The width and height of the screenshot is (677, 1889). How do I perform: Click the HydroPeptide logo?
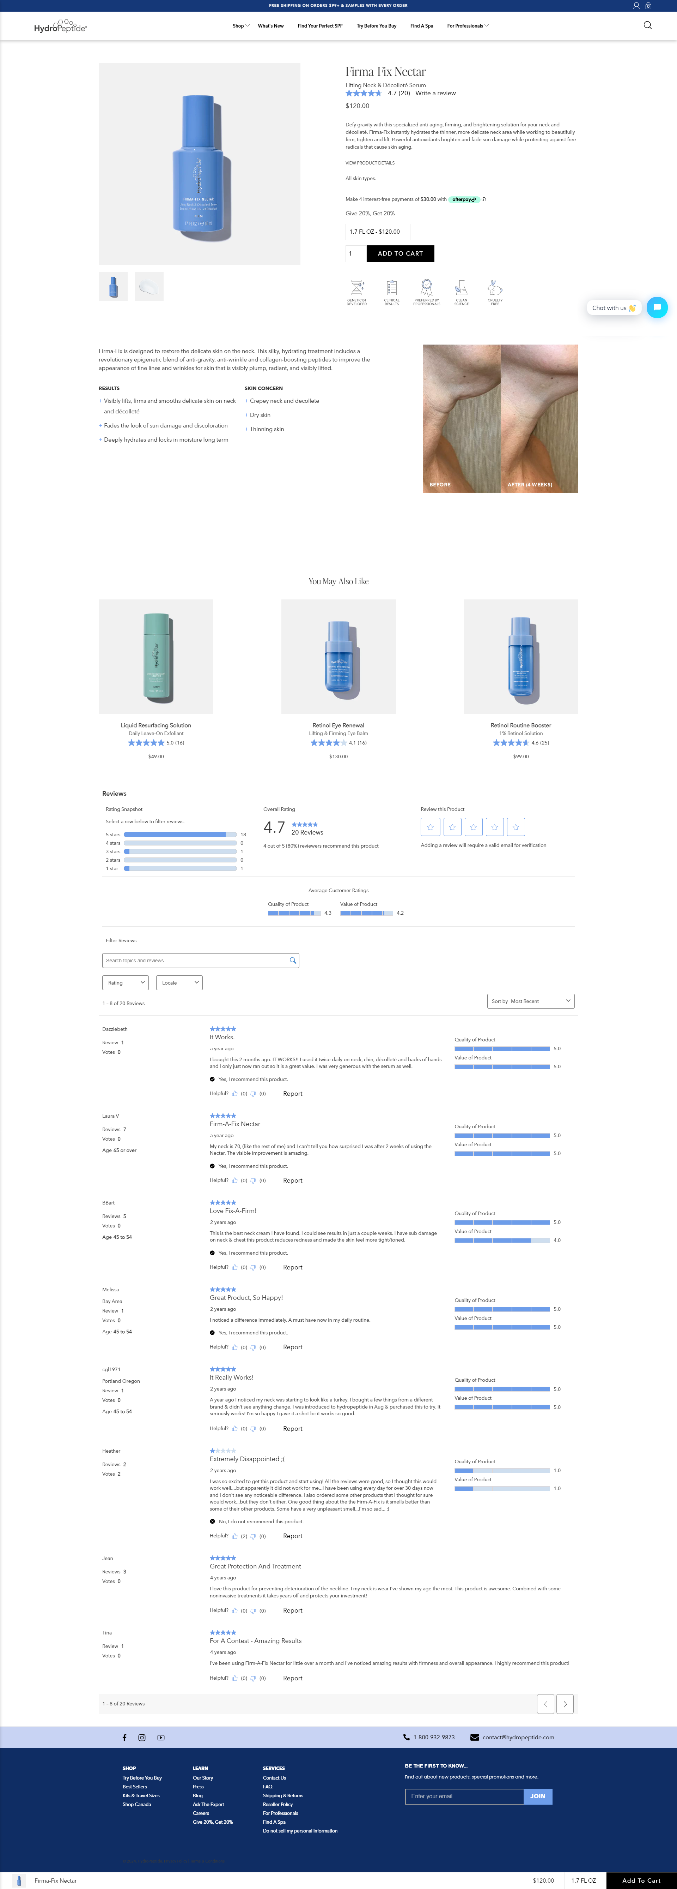(x=60, y=26)
